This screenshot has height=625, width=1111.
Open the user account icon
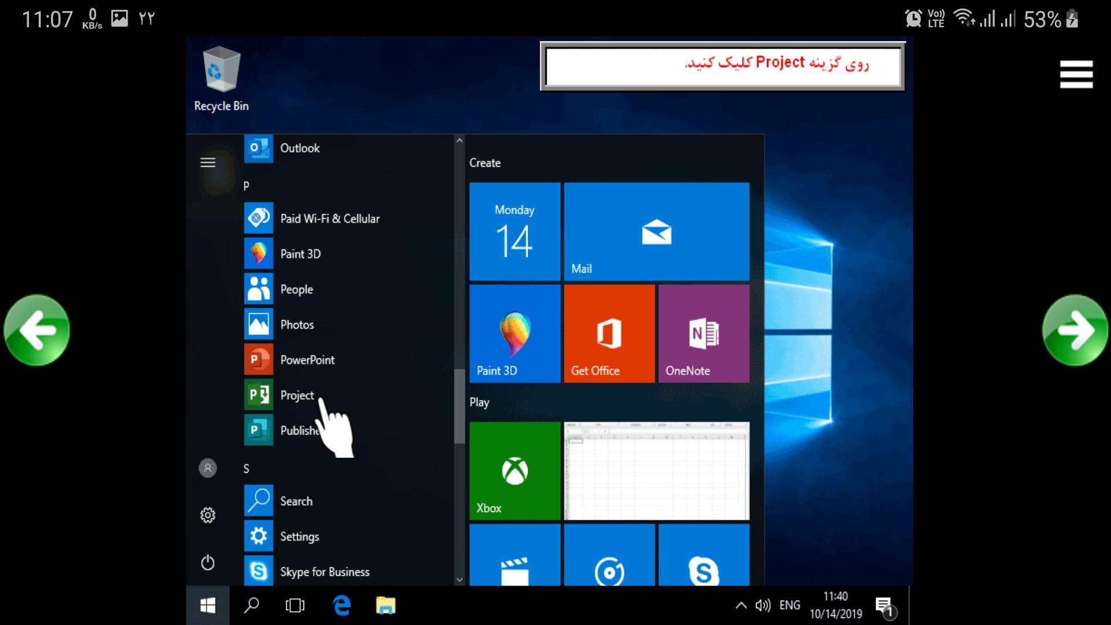[208, 468]
